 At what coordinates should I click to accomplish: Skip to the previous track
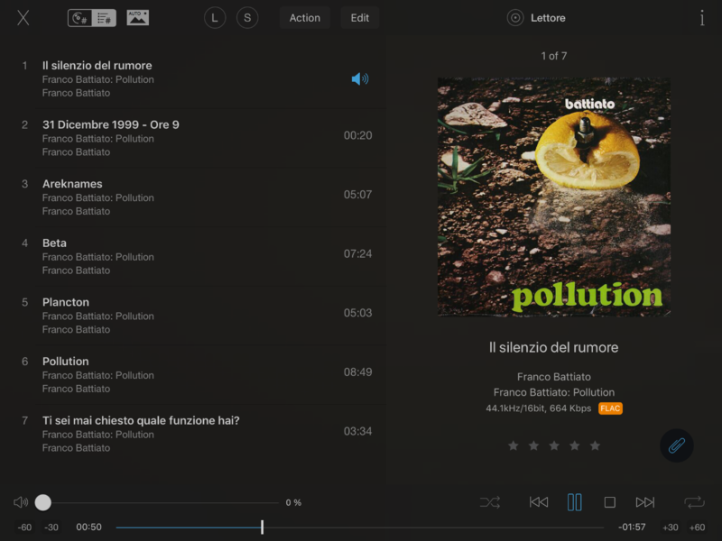click(539, 502)
